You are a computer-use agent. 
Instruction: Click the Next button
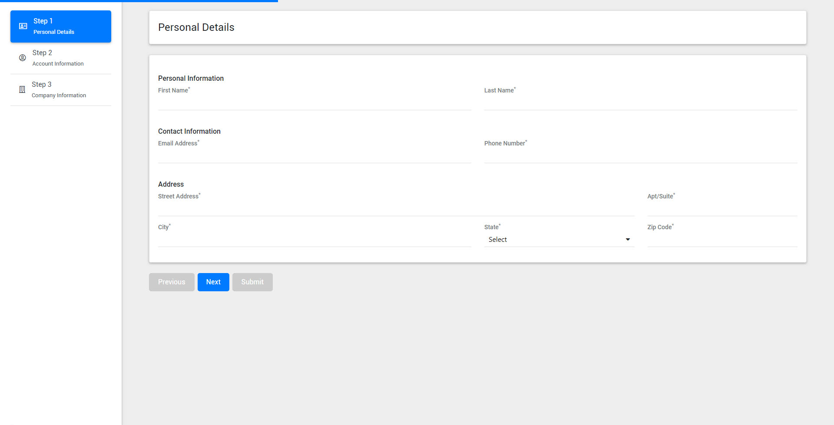click(213, 282)
